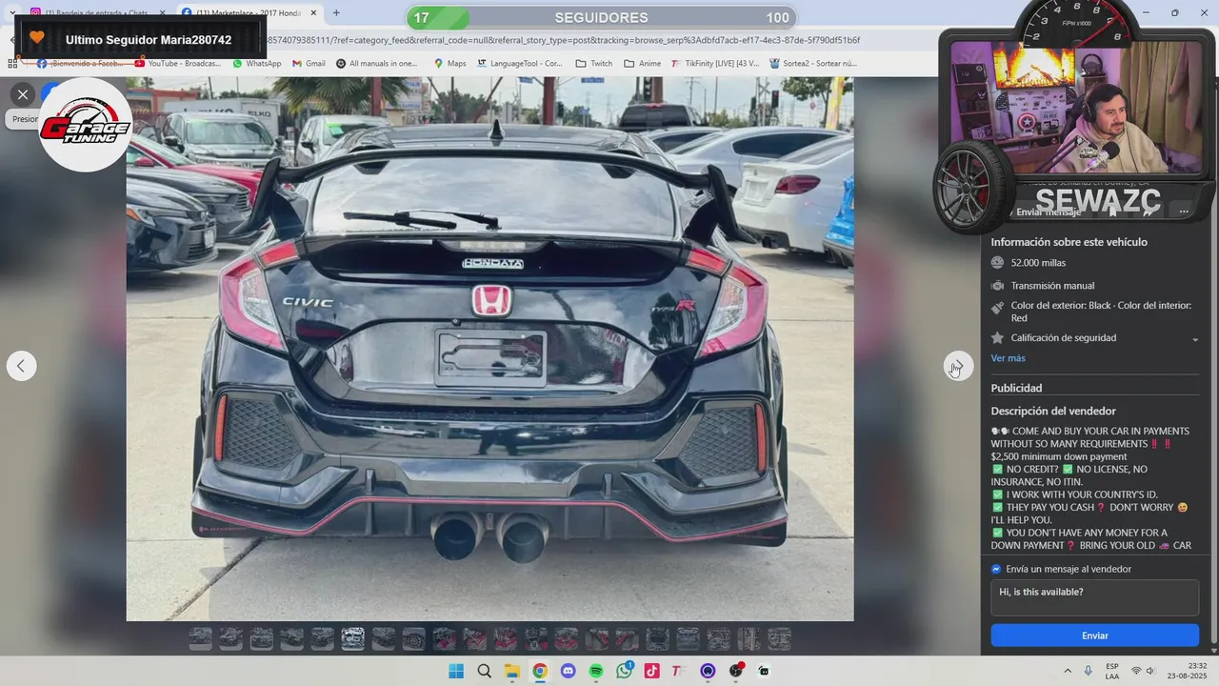Advance to the next vehicle photo
The width and height of the screenshot is (1219, 686).
pyautogui.click(x=958, y=366)
